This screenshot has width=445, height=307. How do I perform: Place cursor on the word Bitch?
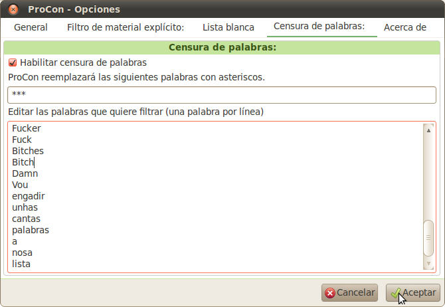23,162
